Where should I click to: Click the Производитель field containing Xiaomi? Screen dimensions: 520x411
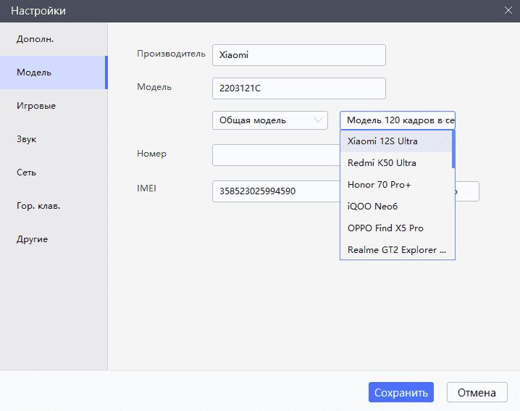(x=298, y=55)
